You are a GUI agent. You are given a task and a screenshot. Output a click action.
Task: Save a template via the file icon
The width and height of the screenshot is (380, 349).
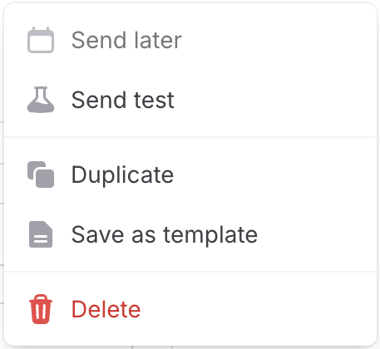point(41,234)
